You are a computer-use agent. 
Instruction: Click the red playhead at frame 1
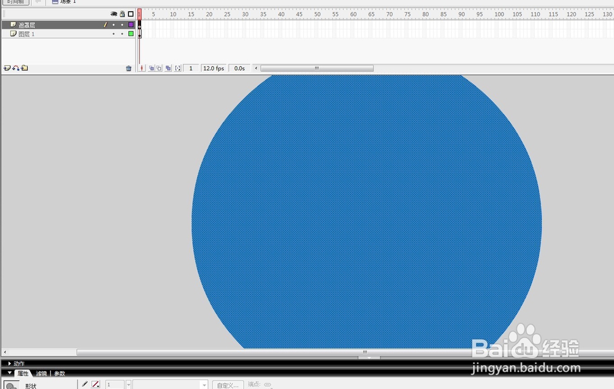tap(139, 14)
